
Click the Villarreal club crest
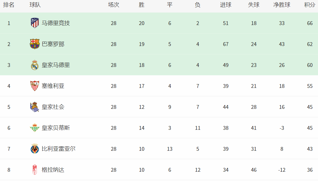pos(35,149)
